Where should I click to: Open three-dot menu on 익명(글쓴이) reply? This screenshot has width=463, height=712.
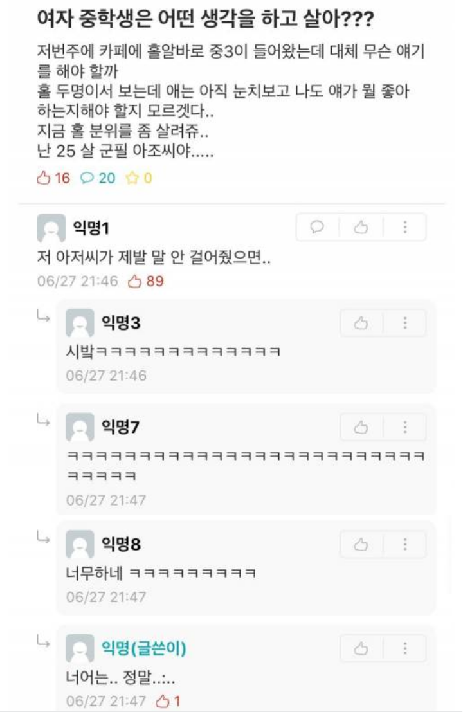tap(405, 648)
